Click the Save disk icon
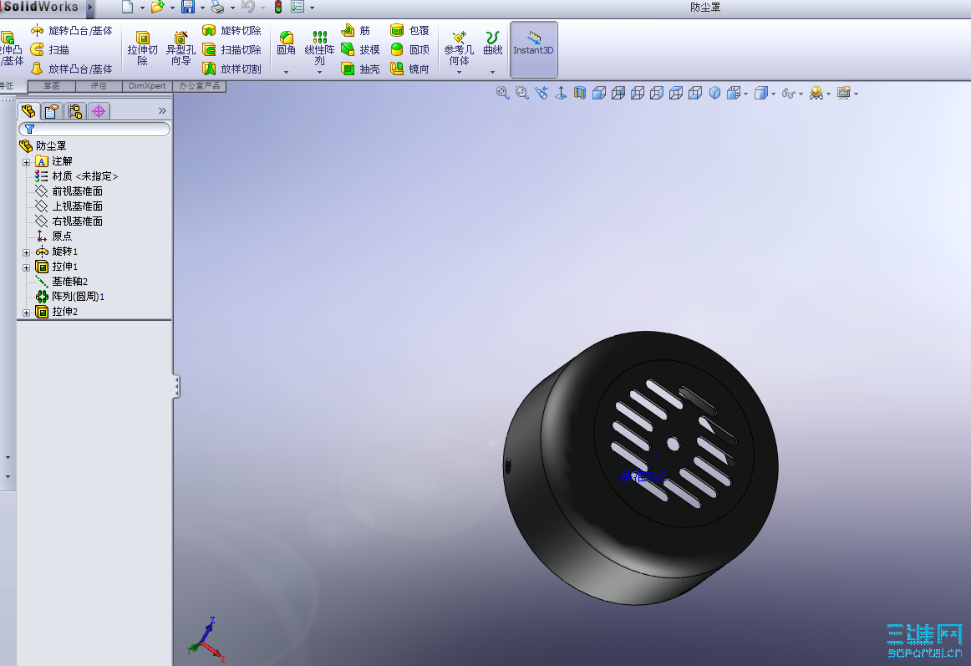This screenshot has width=971, height=666. pyautogui.click(x=188, y=8)
